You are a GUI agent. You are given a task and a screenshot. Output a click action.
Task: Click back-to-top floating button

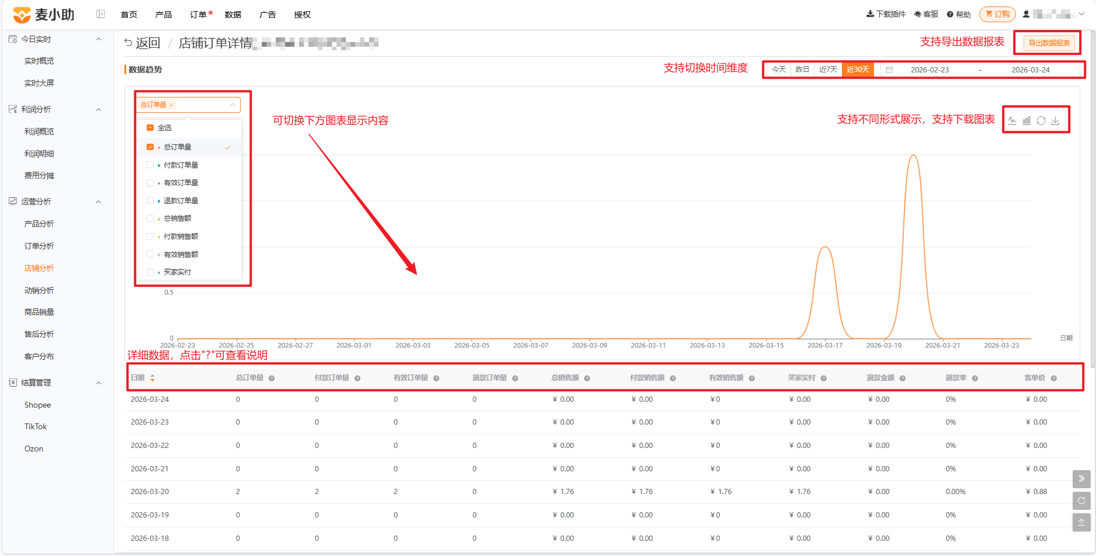click(1081, 522)
